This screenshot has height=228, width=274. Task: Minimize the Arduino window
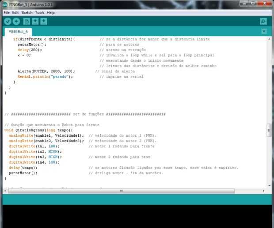244,4
